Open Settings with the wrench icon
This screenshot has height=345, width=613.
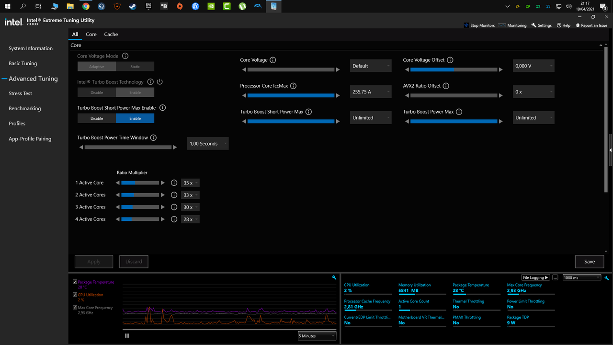coord(542,25)
